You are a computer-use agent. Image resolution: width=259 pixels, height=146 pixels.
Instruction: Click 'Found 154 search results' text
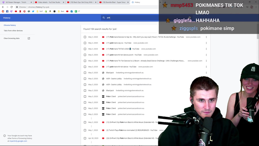(100, 29)
